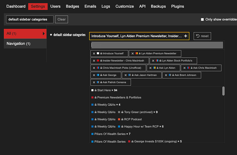Remove the Introduce Yourself category chip
The image size is (237, 155).
click(94, 53)
